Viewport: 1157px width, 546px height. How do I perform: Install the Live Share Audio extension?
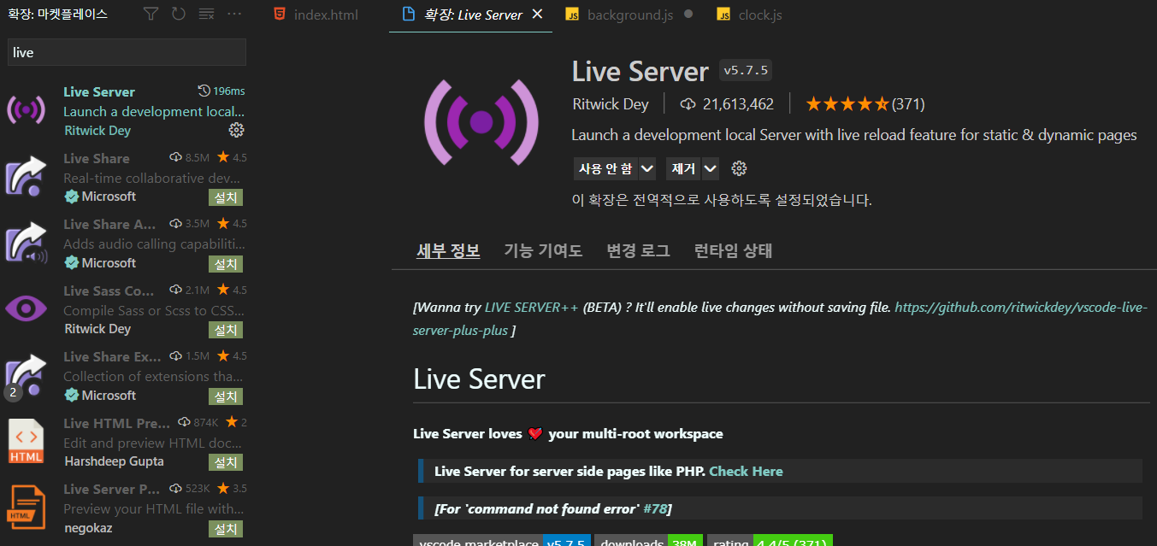[x=226, y=263]
